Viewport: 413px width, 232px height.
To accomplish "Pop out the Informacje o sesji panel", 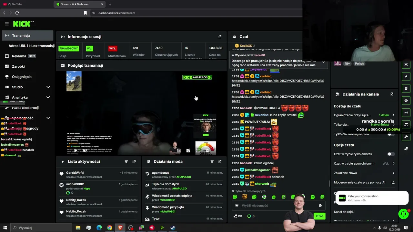I will [x=220, y=37].
